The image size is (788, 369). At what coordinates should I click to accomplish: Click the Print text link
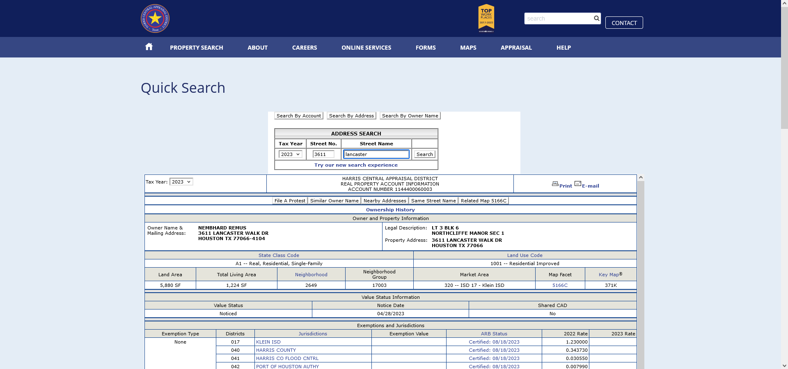coord(566,186)
